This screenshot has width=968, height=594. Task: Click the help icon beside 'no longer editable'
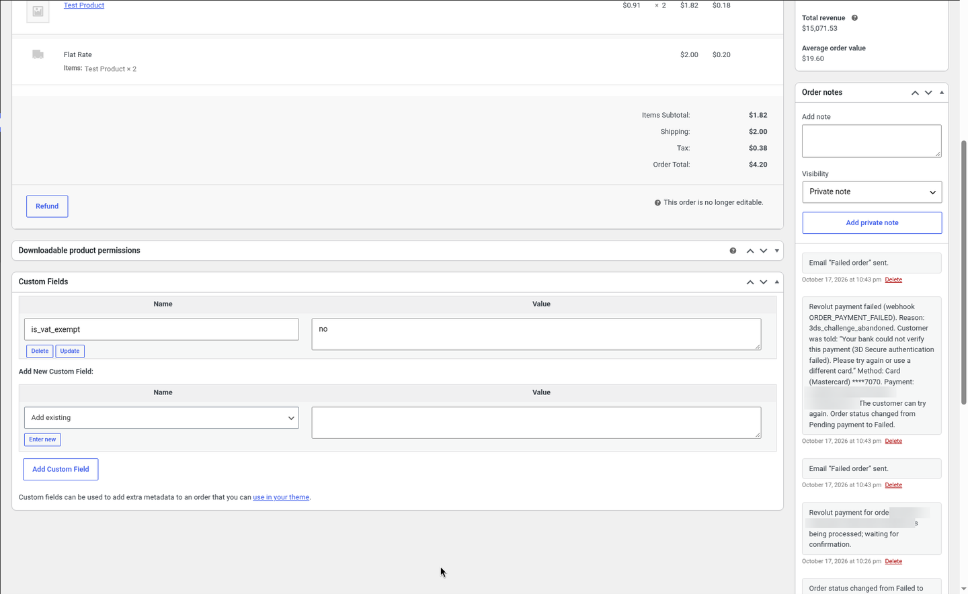click(657, 203)
